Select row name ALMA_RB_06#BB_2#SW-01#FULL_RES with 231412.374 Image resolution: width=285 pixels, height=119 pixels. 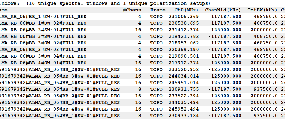[x=43, y=30]
